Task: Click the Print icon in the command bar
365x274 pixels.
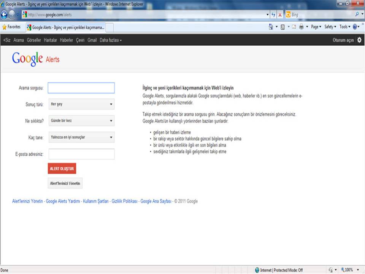Action: [302, 27]
